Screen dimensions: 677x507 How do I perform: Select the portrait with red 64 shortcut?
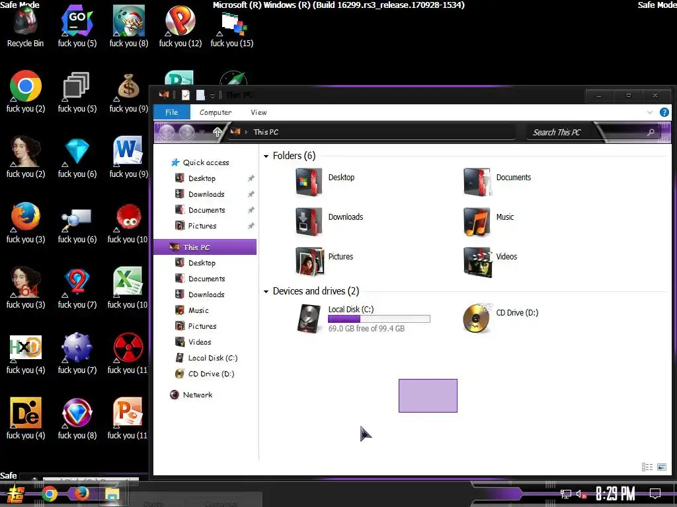[x=26, y=288]
